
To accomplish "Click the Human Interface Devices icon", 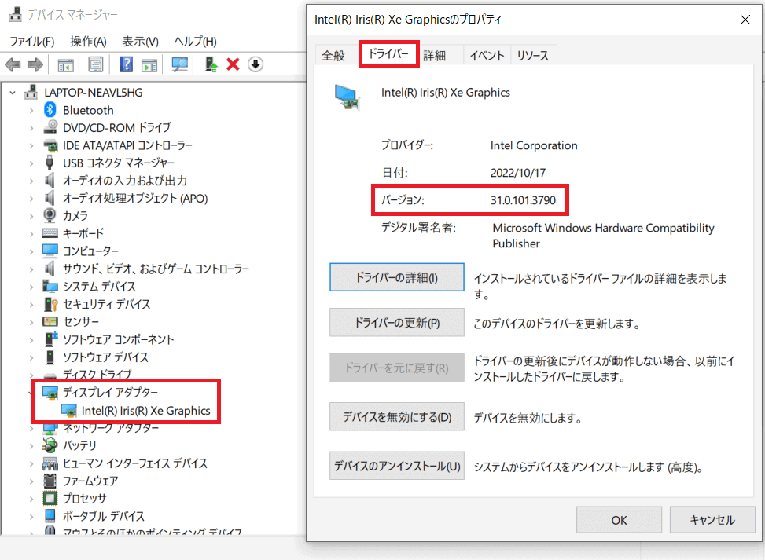I will click(x=50, y=463).
